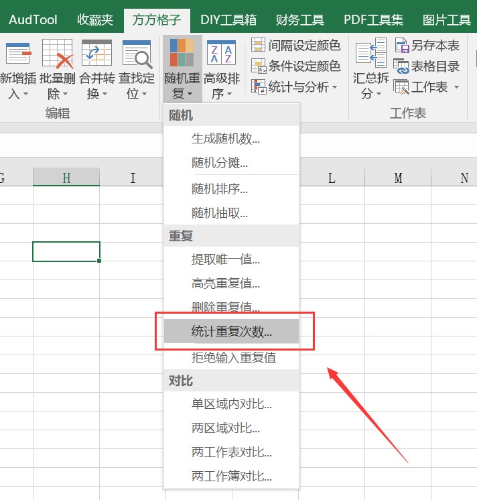477x500 pixels.
Task: Select column L header
Action: pyautogui.click(x=332, y=178)
